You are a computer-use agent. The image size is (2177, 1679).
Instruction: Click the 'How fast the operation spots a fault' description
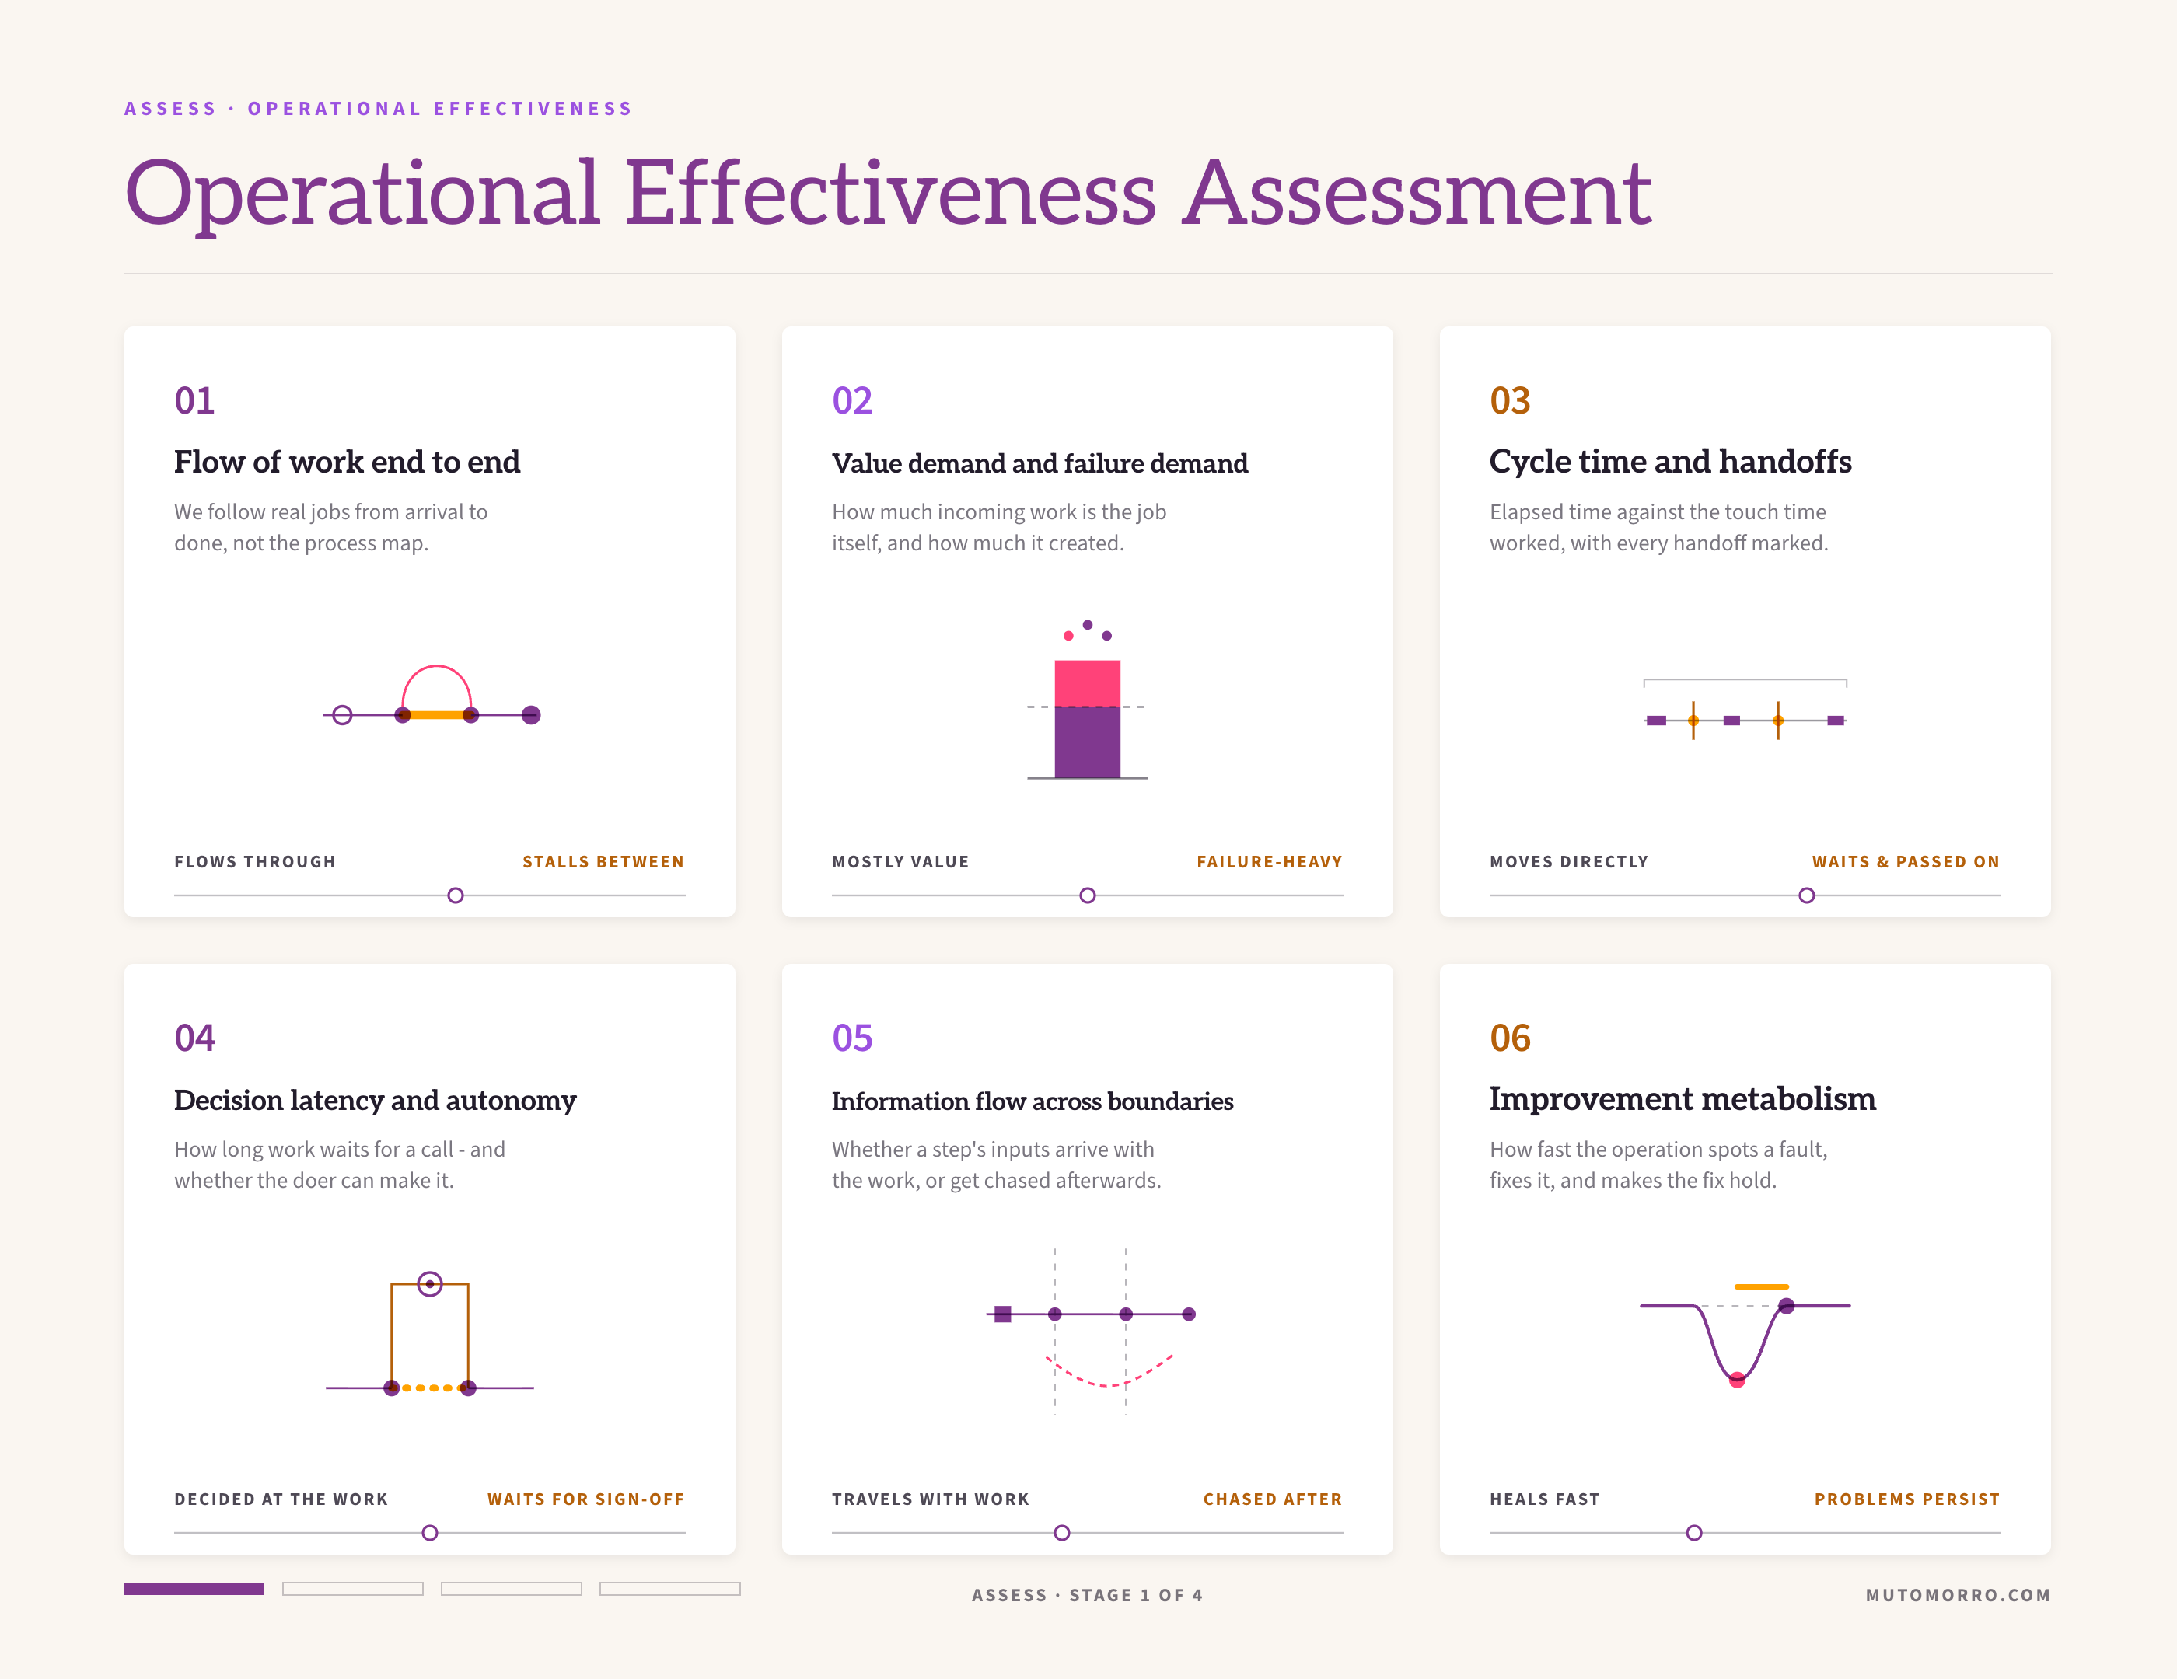tap(1658, 1165)
